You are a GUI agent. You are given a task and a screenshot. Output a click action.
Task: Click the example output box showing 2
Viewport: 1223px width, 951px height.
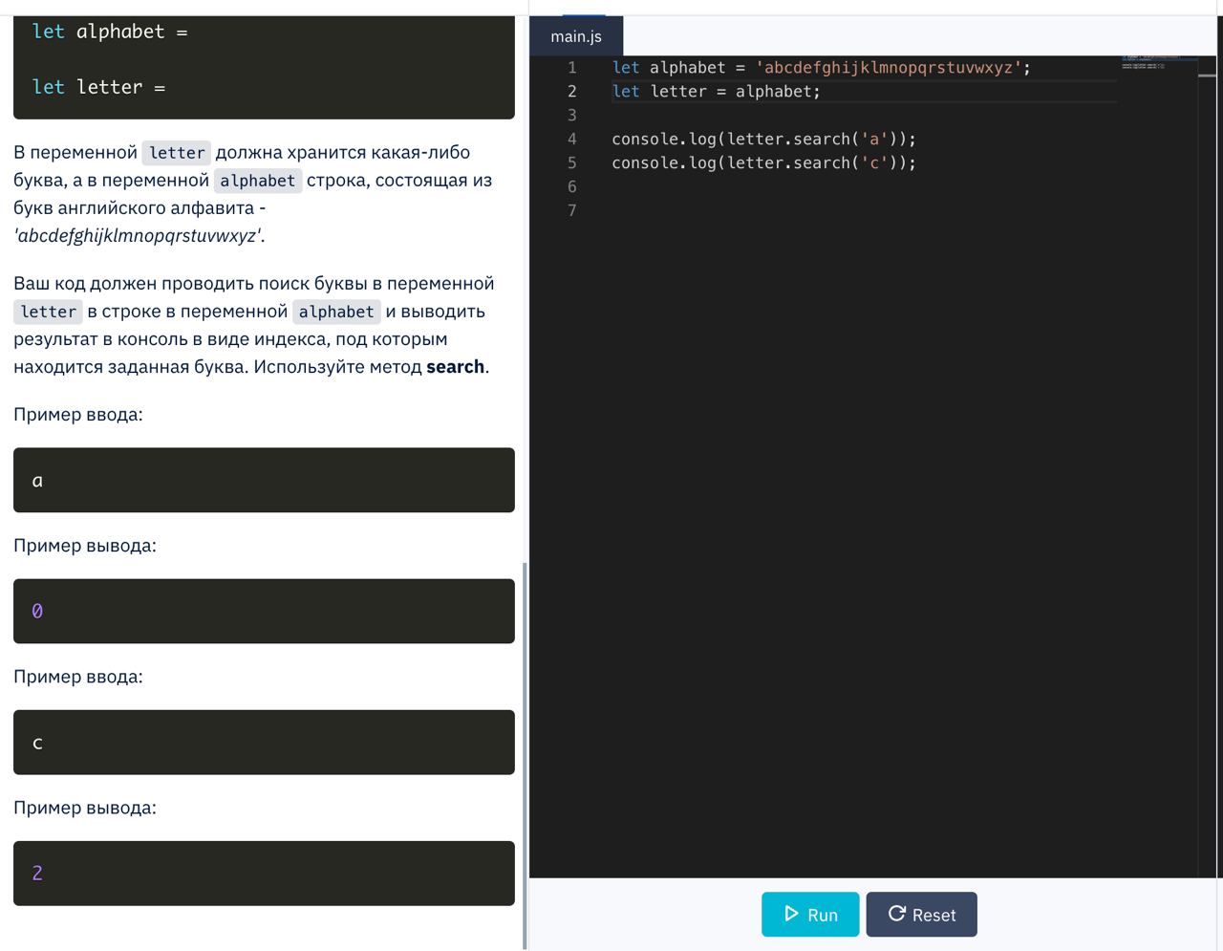pos(264,873)
